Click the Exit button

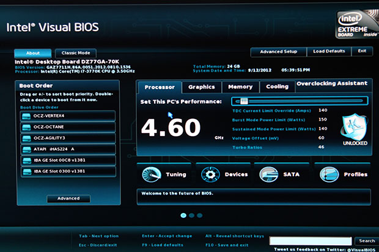pyautogui.click(x=362, y=52)
